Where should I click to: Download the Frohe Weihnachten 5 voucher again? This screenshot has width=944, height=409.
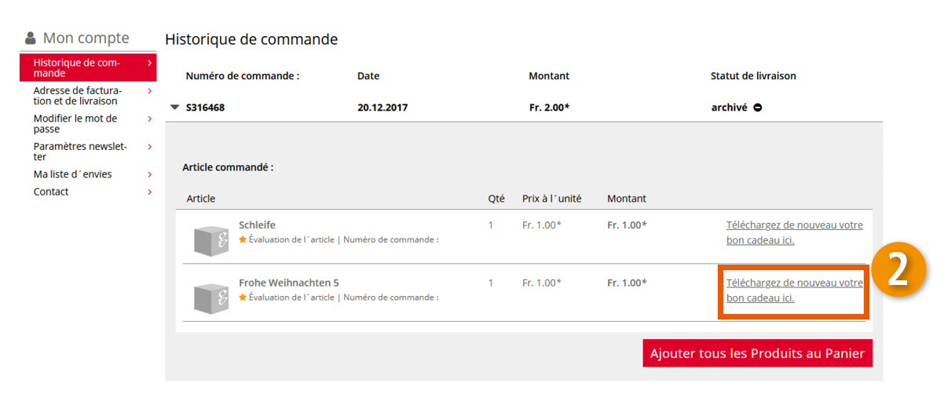[x=794, y=290]
